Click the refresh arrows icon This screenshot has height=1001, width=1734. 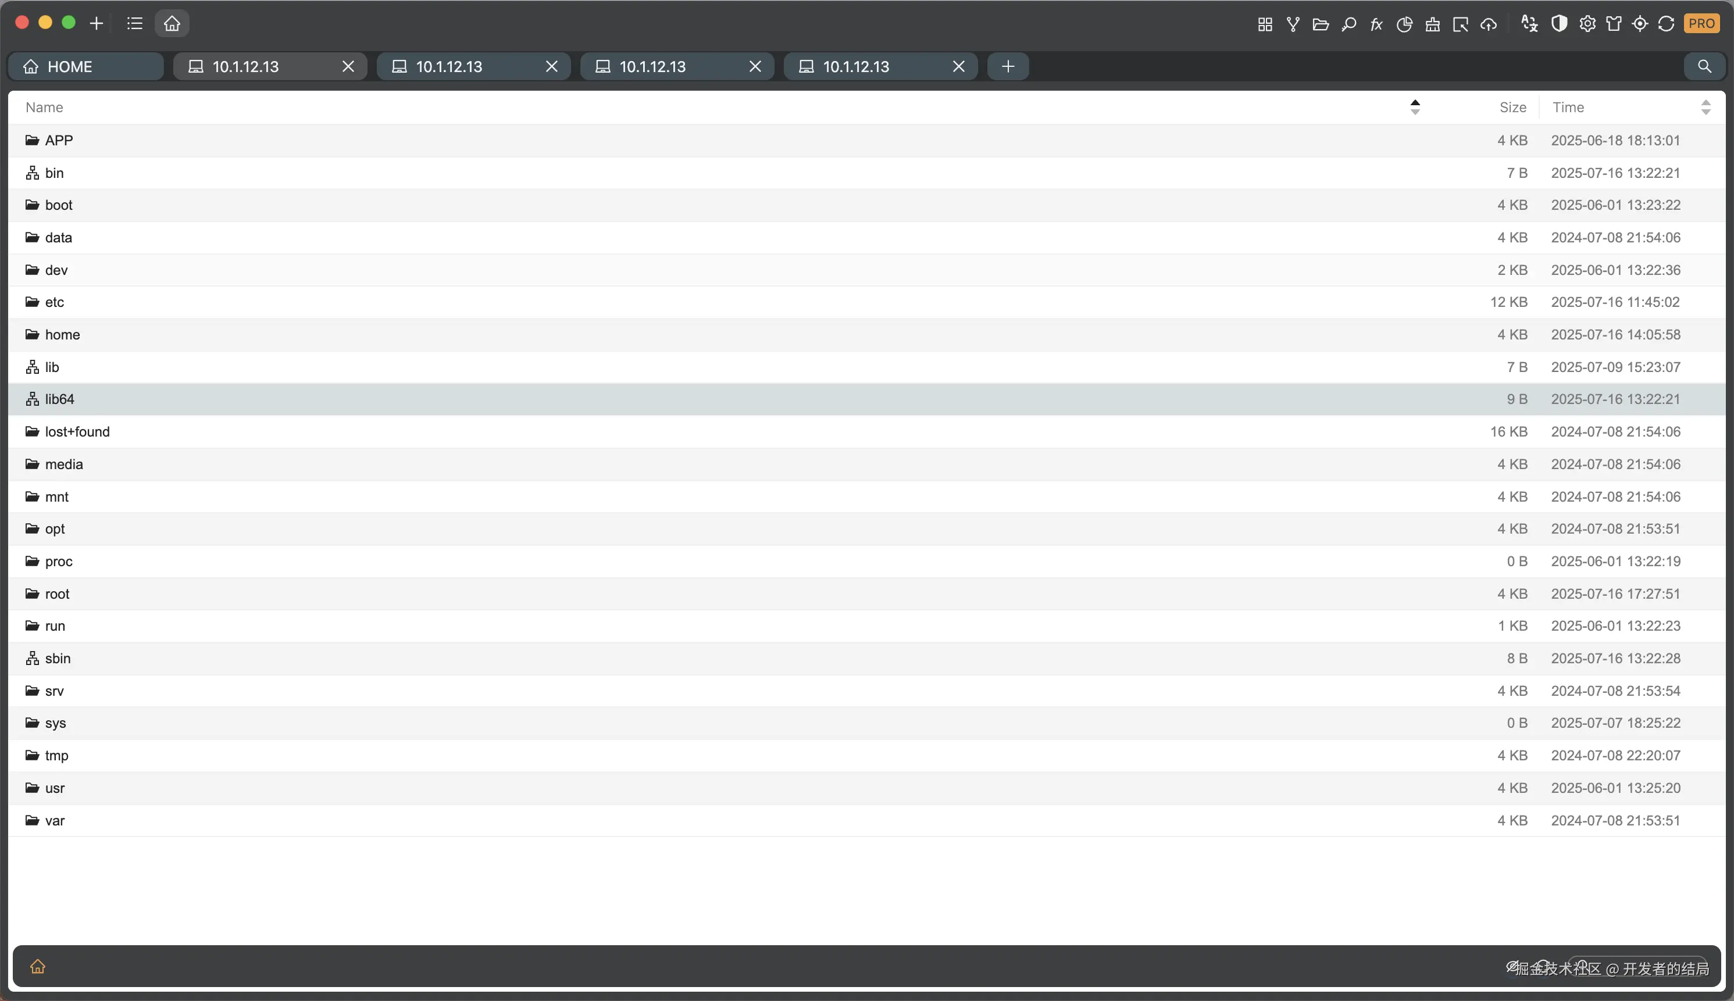click(x=1666, y=24)
